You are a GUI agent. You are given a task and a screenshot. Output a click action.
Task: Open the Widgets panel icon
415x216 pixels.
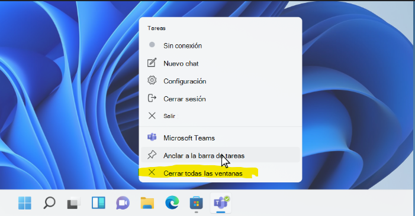pyautogui.click(x=98, y=203)
